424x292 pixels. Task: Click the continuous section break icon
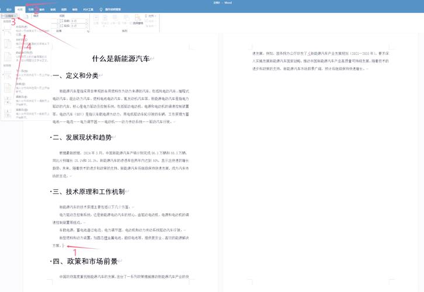(x=8, y=88)
